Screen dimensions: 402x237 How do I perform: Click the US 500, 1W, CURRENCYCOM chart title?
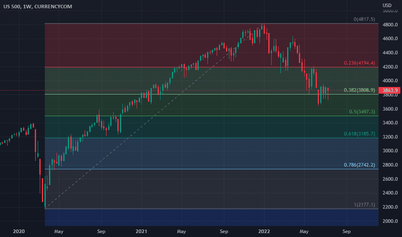38,6
